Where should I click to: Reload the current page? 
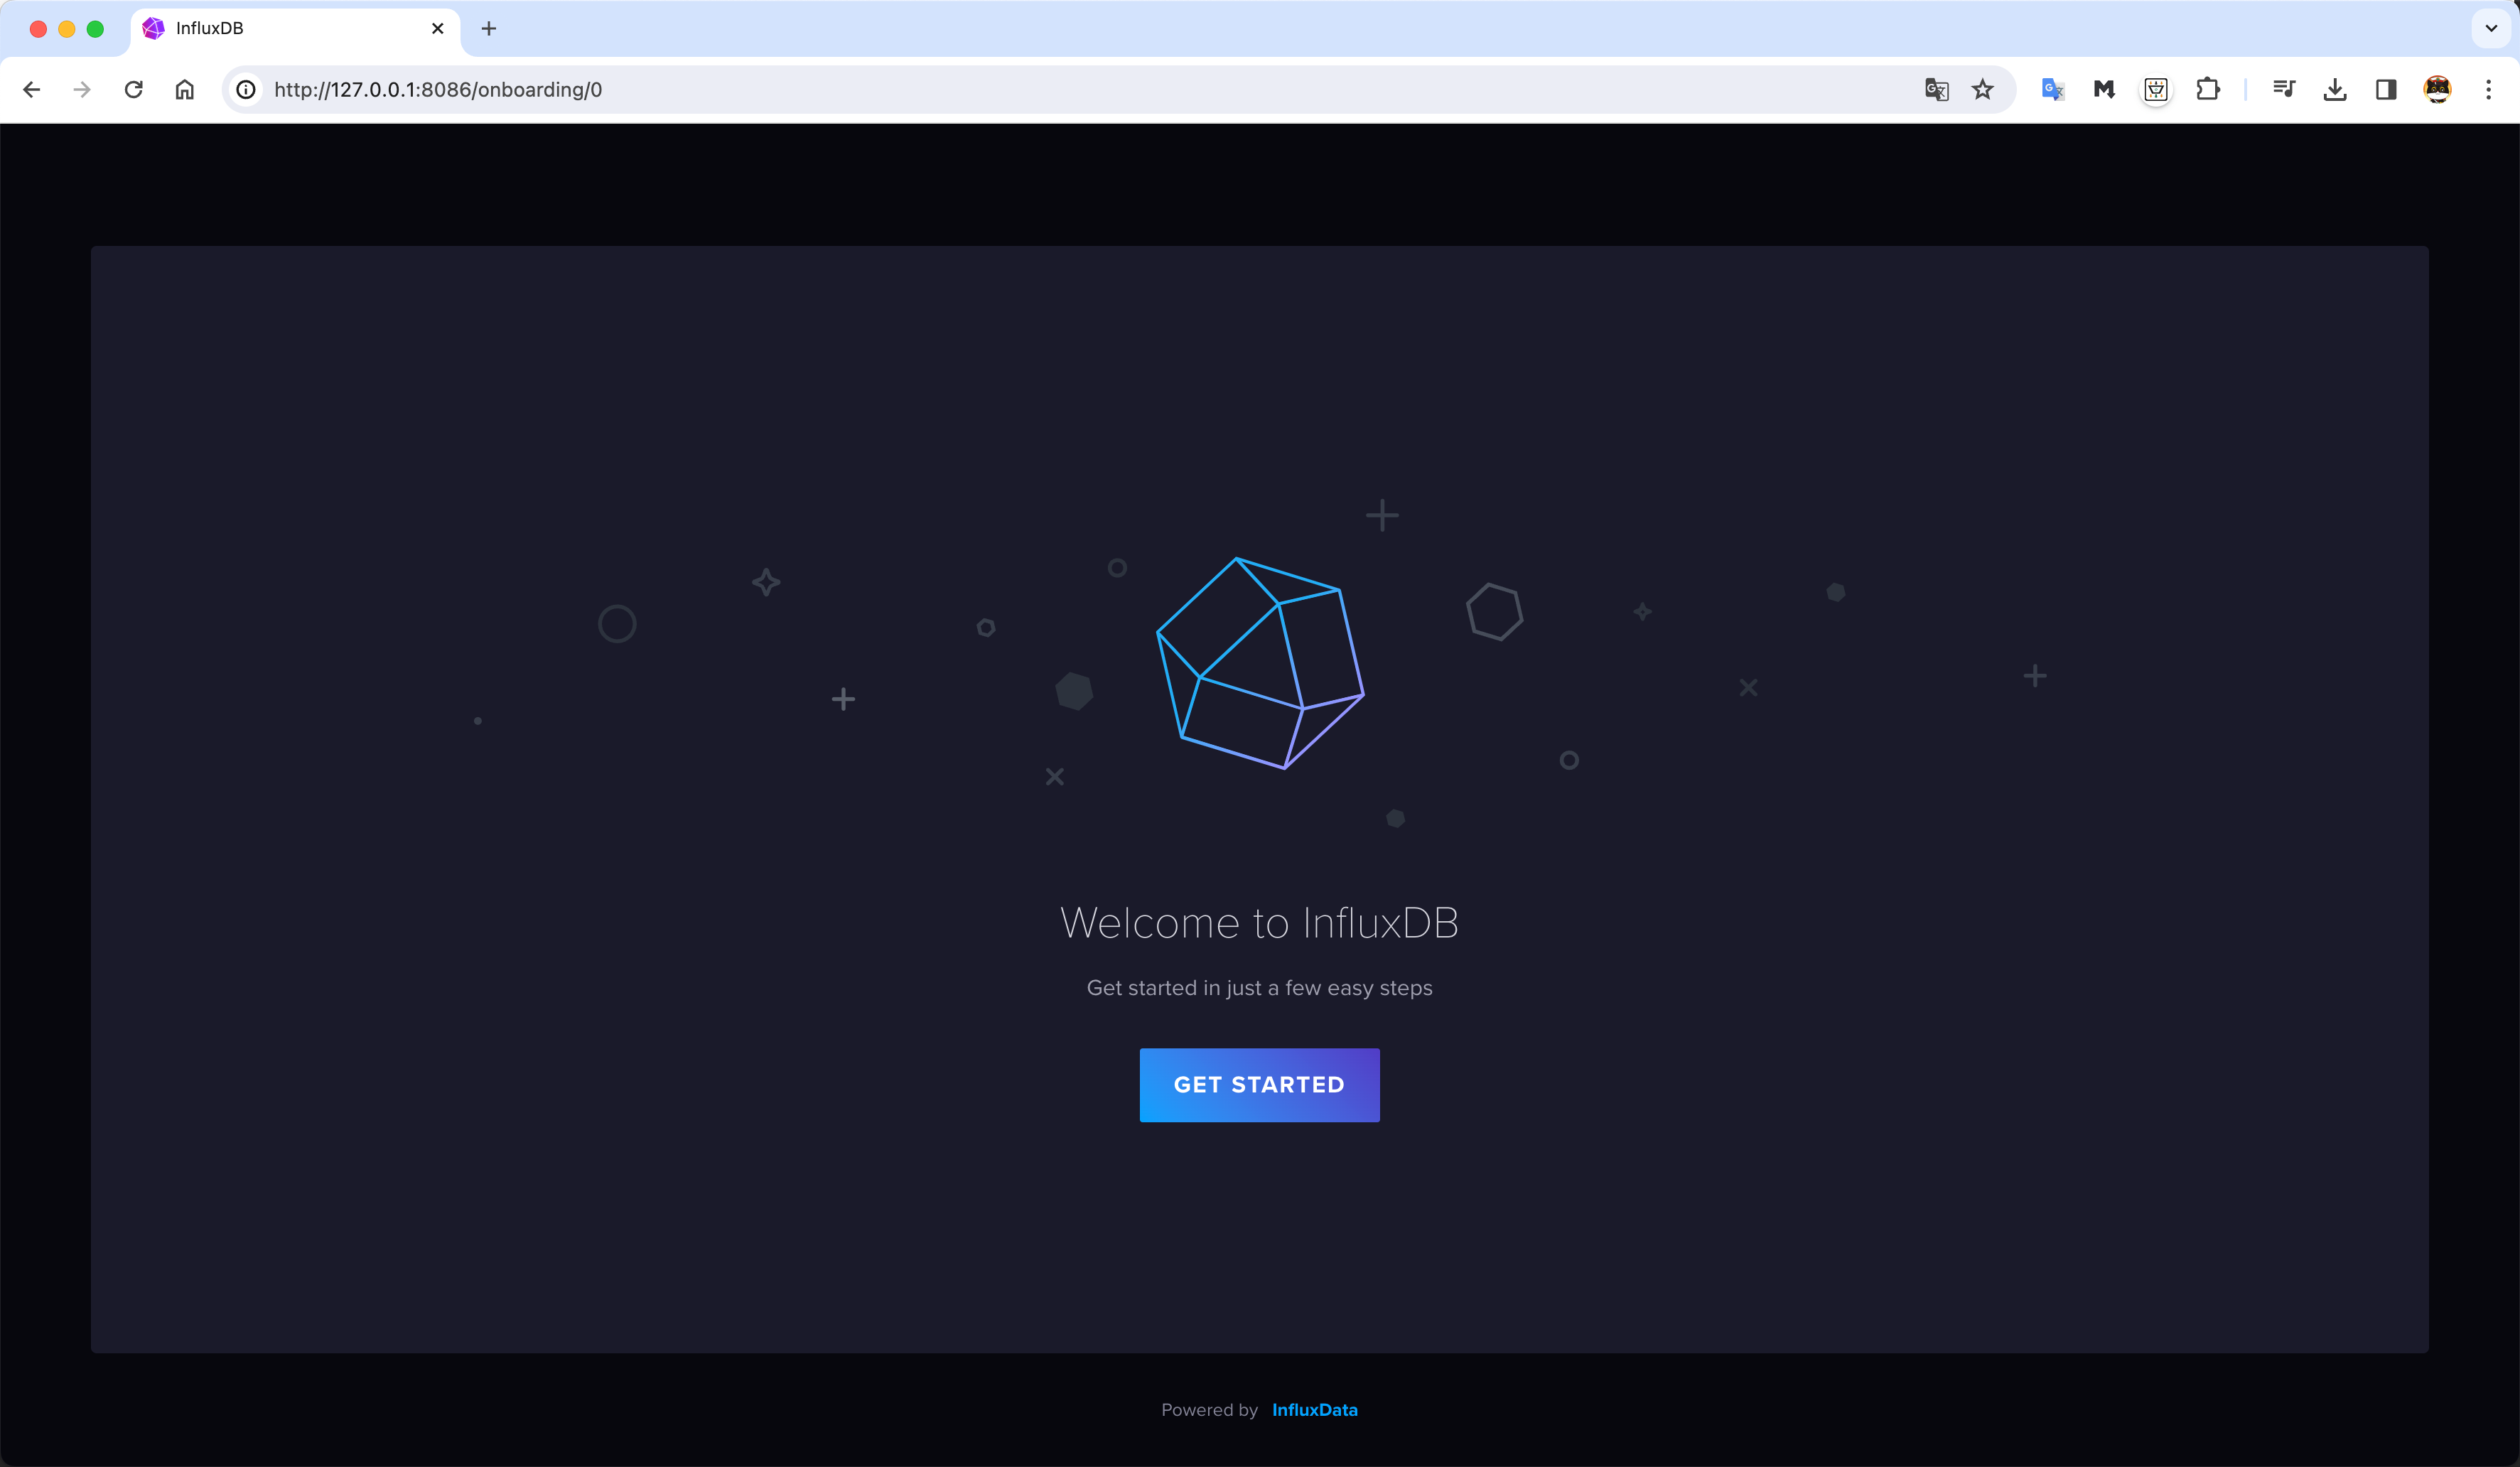(x=134, y=90)
